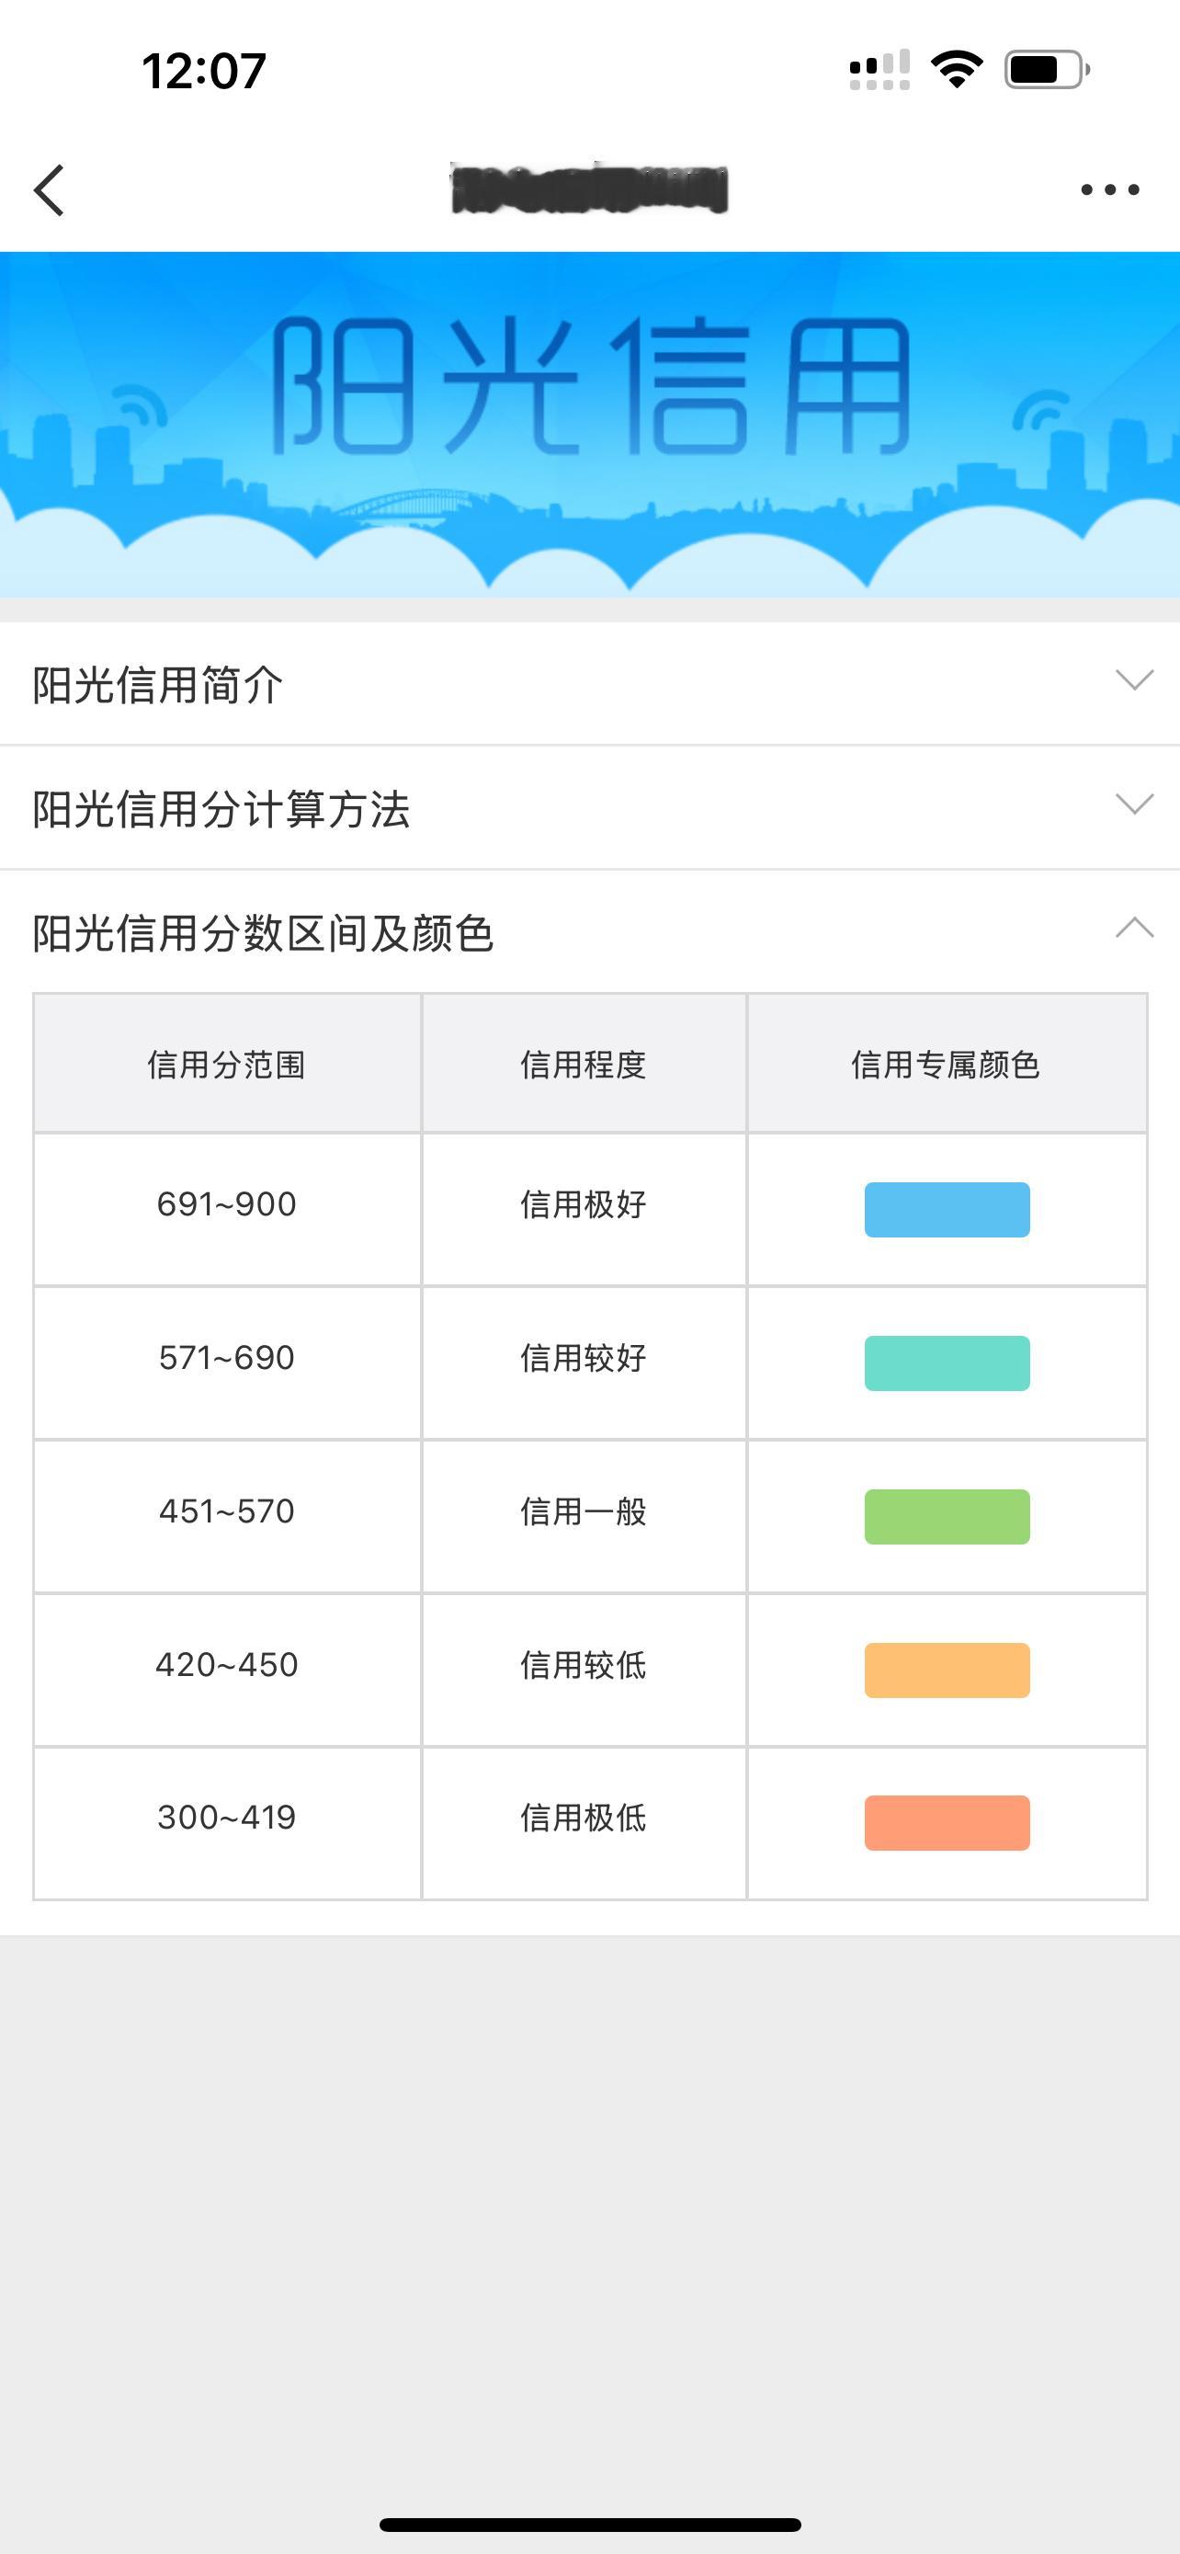Expand the 阳光信用分计算方法 chevron
Image resolution: width=1180 pixels, height=2554 pixels.
coord(1133,804)
